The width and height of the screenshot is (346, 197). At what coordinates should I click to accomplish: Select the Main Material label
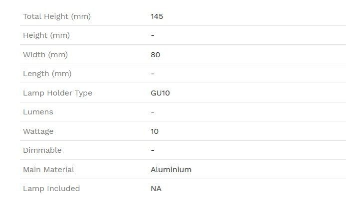[x=48, y=170]
